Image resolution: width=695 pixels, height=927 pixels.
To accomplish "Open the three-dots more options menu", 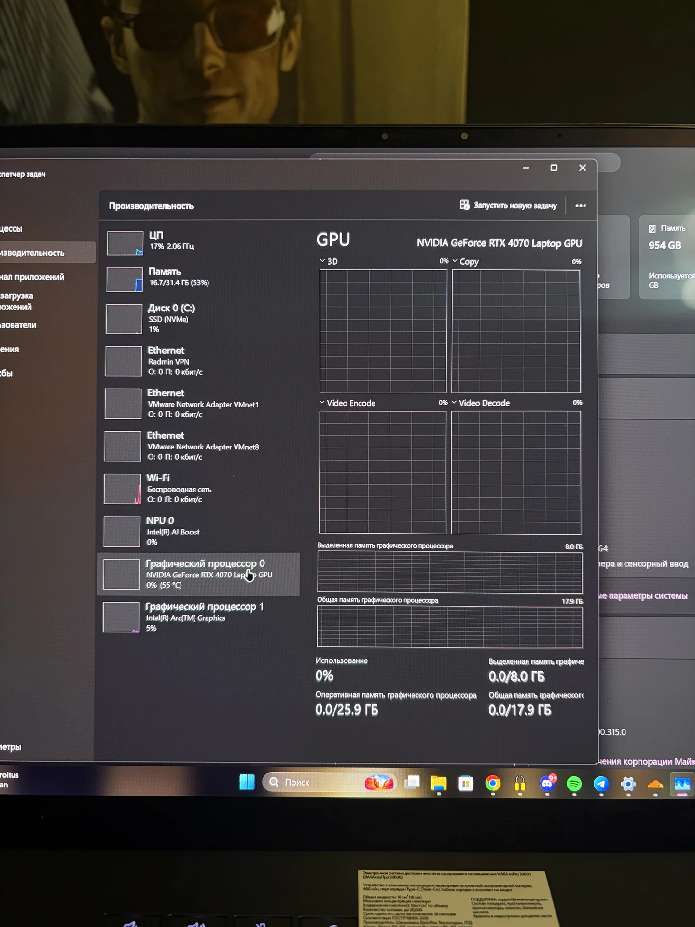I will point(581,206).
